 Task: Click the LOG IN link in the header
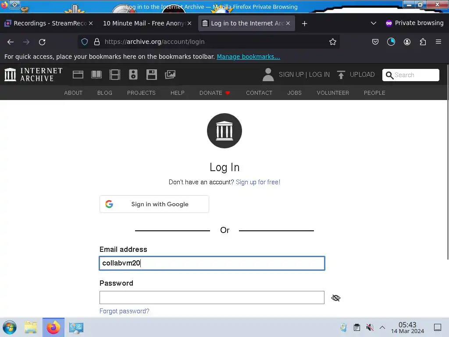click(319, 75)
